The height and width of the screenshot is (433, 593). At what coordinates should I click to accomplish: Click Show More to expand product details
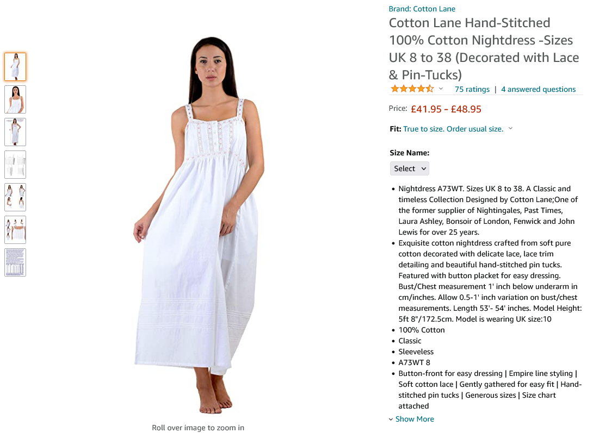pos(411,419)
